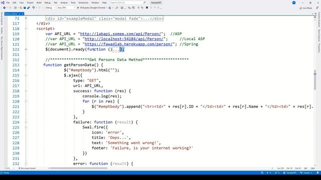Click the Navigate Backward toolbar icon
The width and height of the screenshot is (321, 180).
pyautogui.click(x=5, y=8)
